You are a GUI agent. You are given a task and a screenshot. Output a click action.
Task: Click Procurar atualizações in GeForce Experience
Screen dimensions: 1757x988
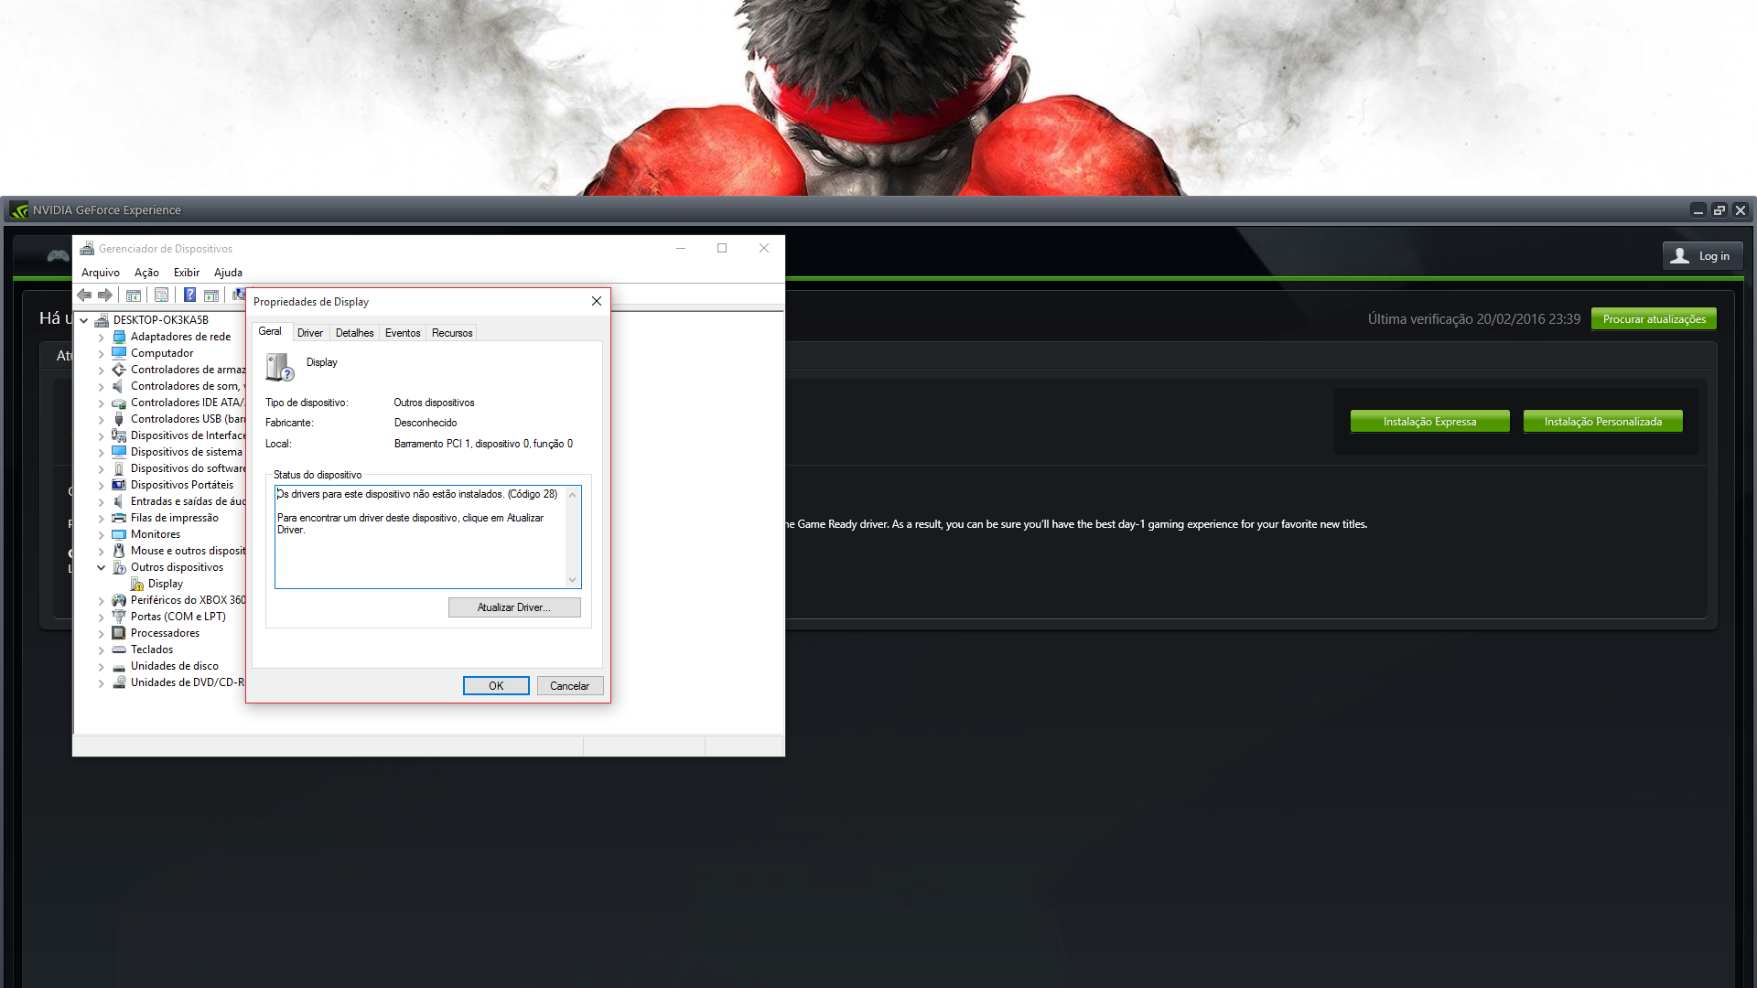click(x=1654, y=319)
